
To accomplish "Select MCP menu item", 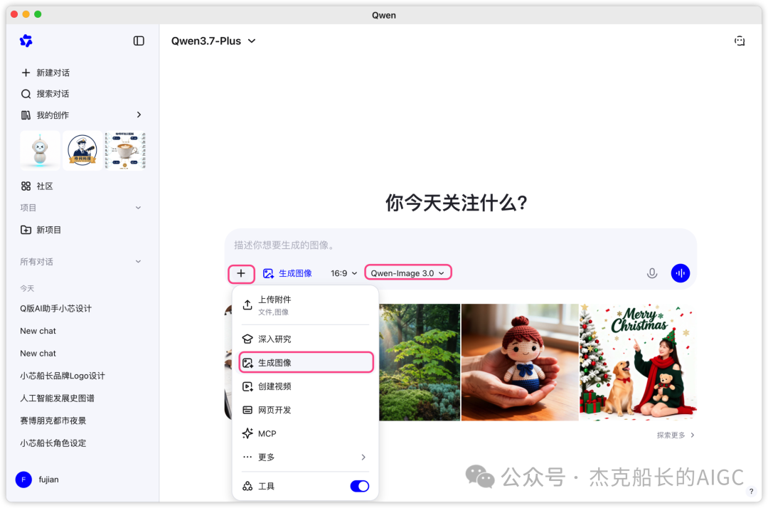I will coord(306,433).
